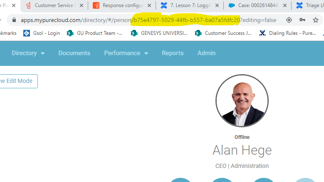Click Alan Hege's profile photo
Image resolution: width=324 pixels, height=182 pixels.
242,101
